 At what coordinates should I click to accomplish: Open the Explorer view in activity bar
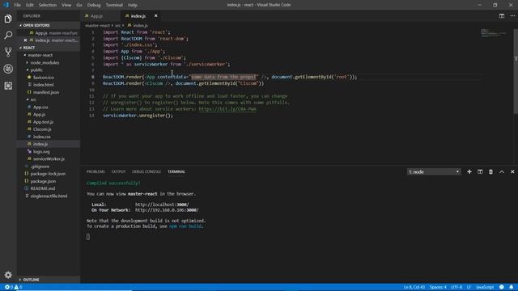(8, 19)
